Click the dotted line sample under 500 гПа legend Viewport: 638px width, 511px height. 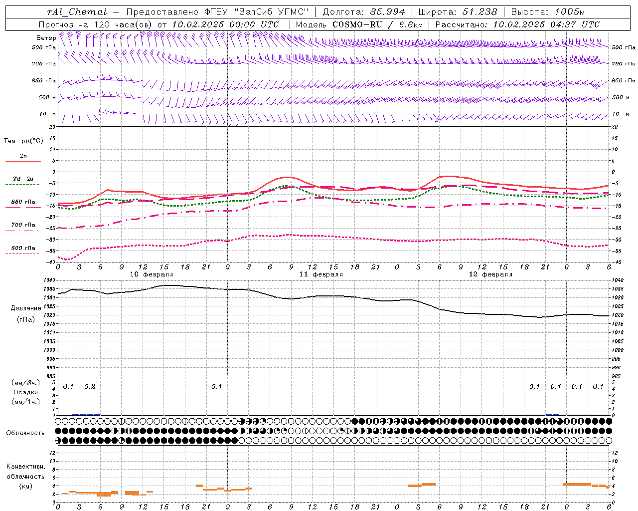click(22, 254)
